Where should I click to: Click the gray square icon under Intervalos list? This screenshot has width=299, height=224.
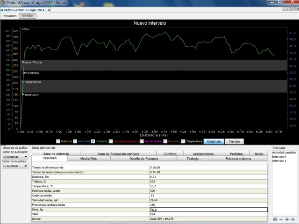275,219
